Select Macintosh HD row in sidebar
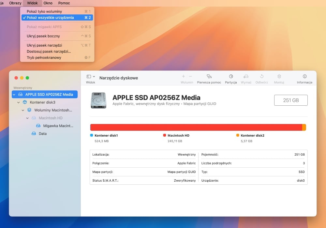326x228 pixels. (45, 118)
